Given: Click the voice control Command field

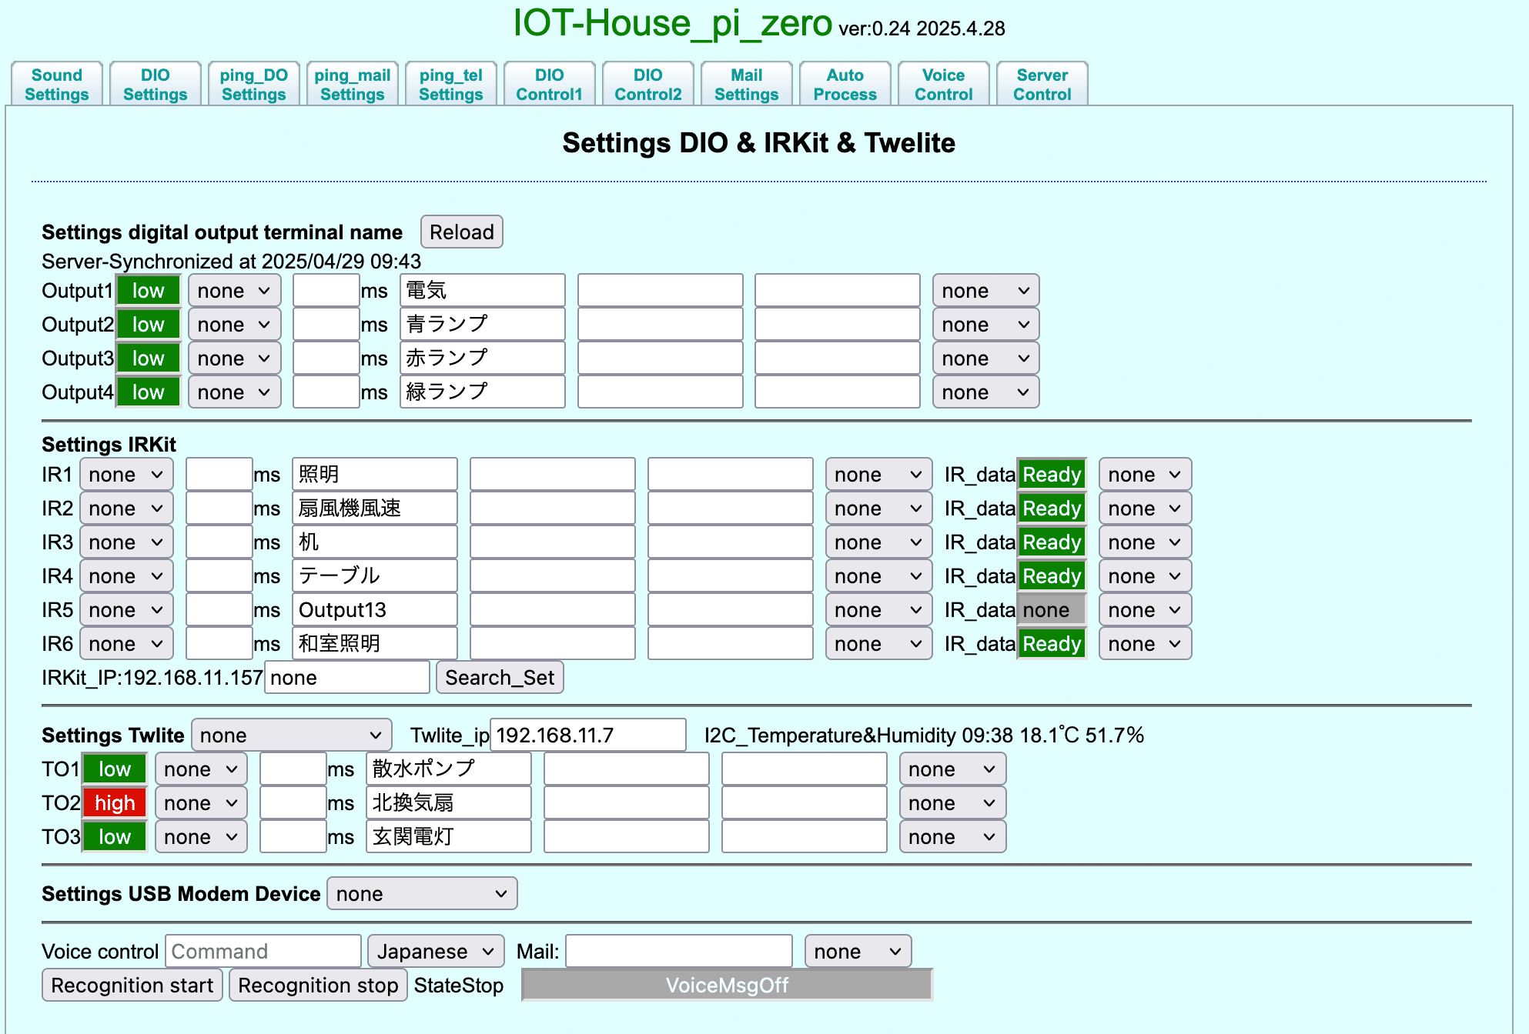Looking at the screenshot, I should [263, 952].
